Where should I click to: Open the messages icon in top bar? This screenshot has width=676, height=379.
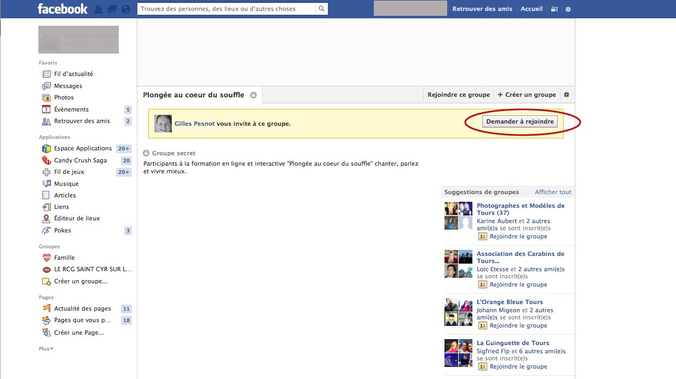pos(112,9)
